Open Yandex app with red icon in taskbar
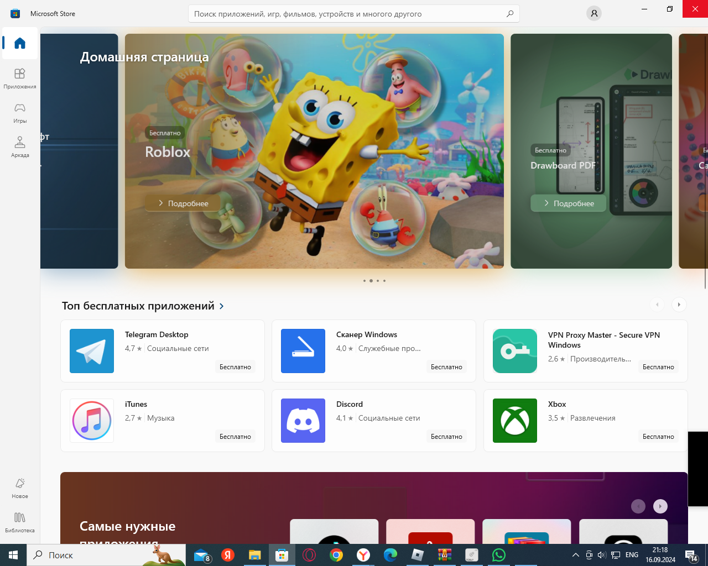 [x=228, y=555]
